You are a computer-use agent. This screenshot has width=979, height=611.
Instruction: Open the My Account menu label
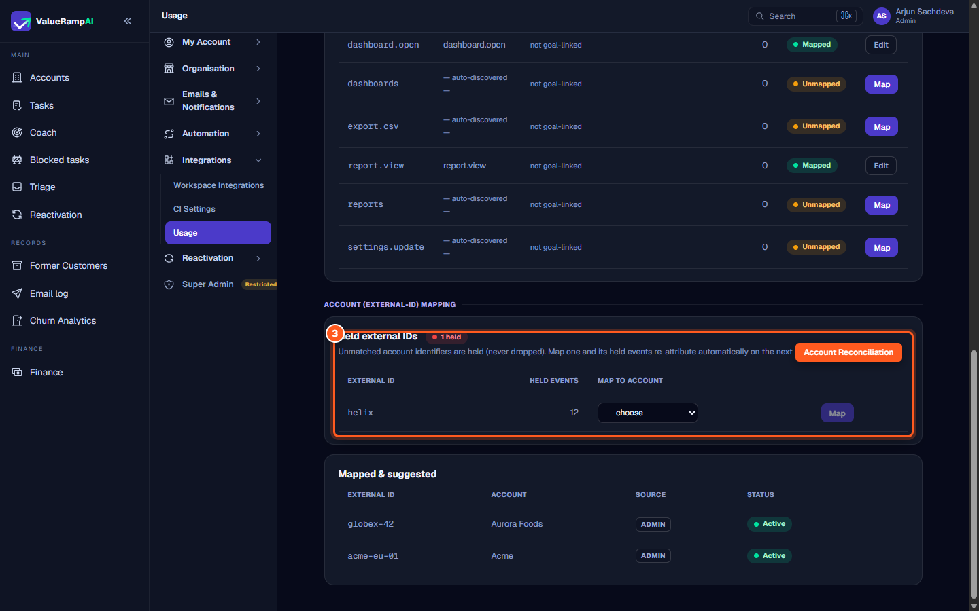[x=206, y=42]
